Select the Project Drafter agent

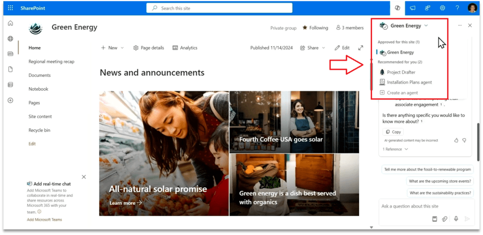[x=400, y=72]
